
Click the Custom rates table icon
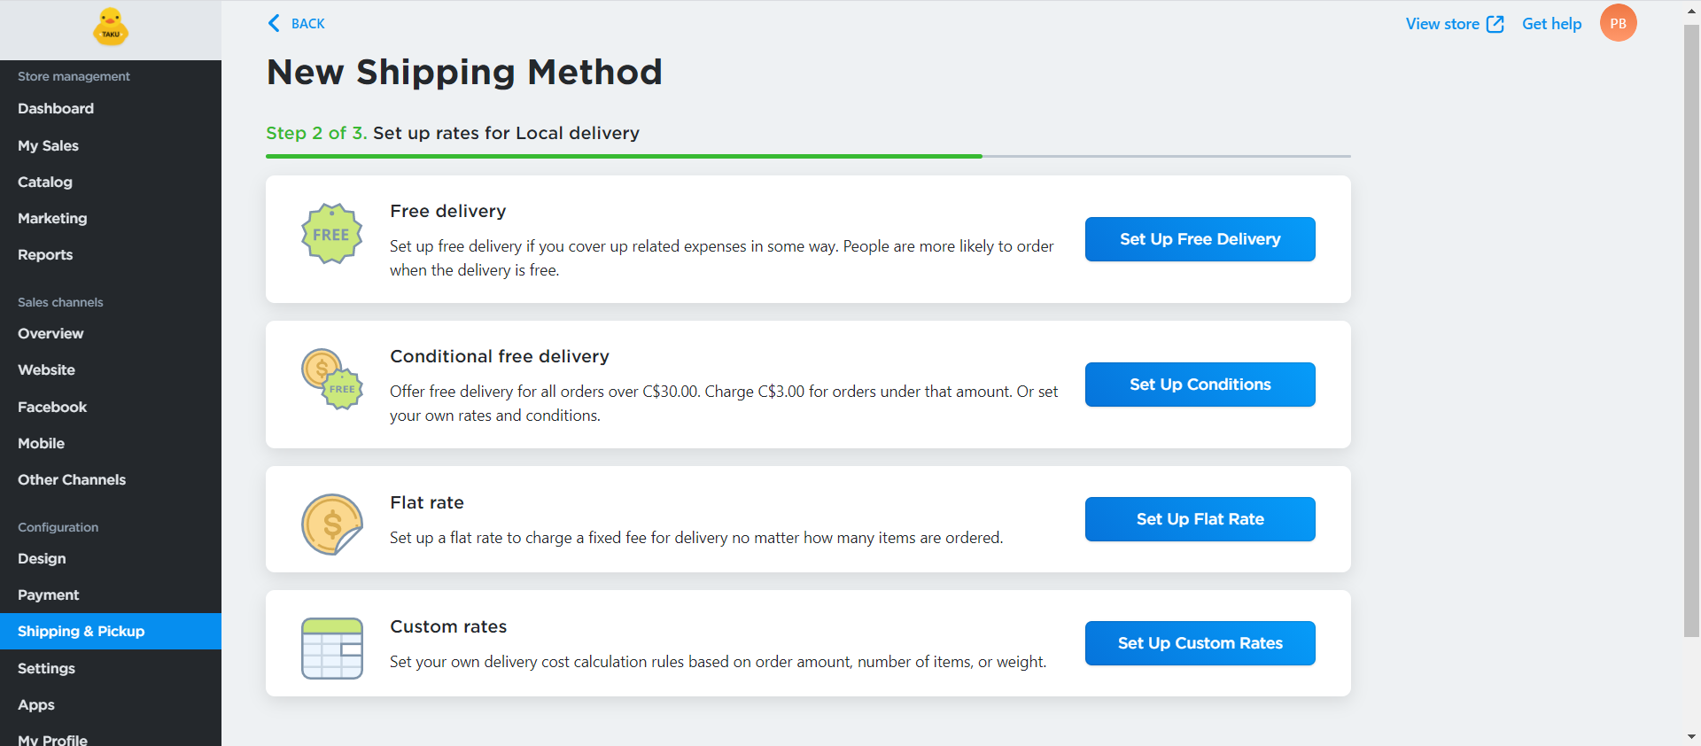click(x=331, y=649)
